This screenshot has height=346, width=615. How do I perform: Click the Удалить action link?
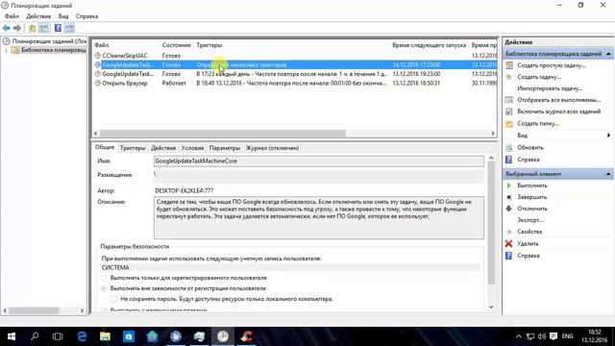pyautogui.click(x=528, y=243)
